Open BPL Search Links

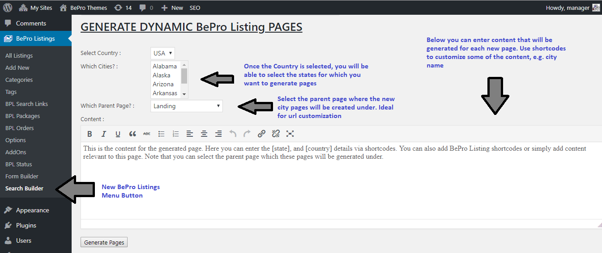[26, 104]
